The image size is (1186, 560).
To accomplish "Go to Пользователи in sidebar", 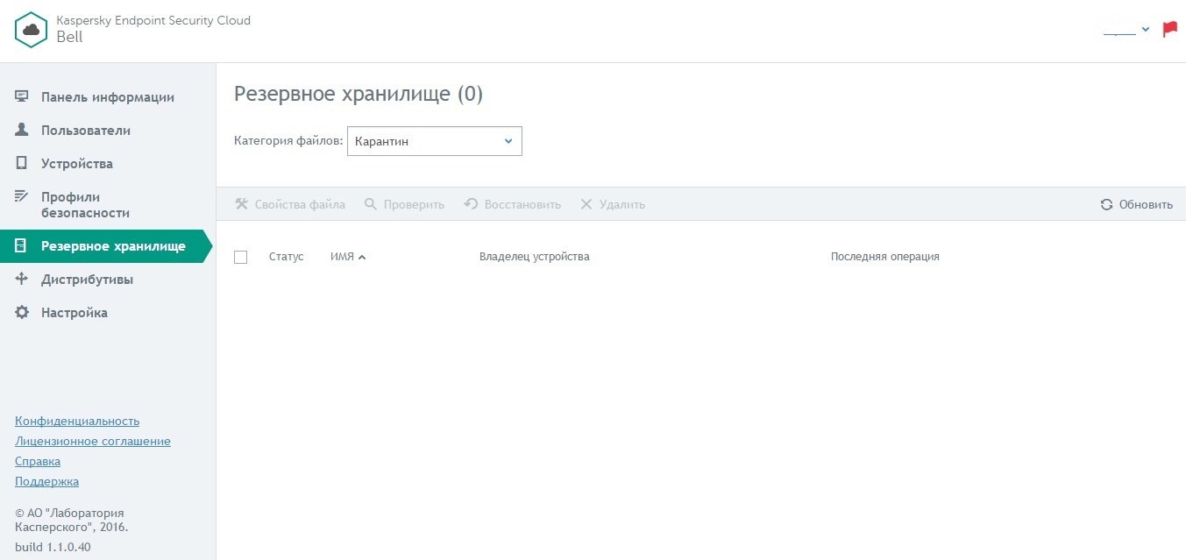I will coord(86,131).
